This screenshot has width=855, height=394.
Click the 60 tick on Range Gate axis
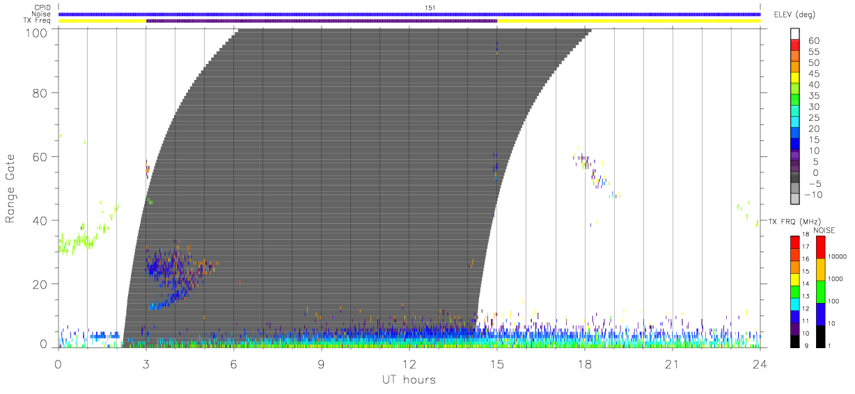coord(40,157)
